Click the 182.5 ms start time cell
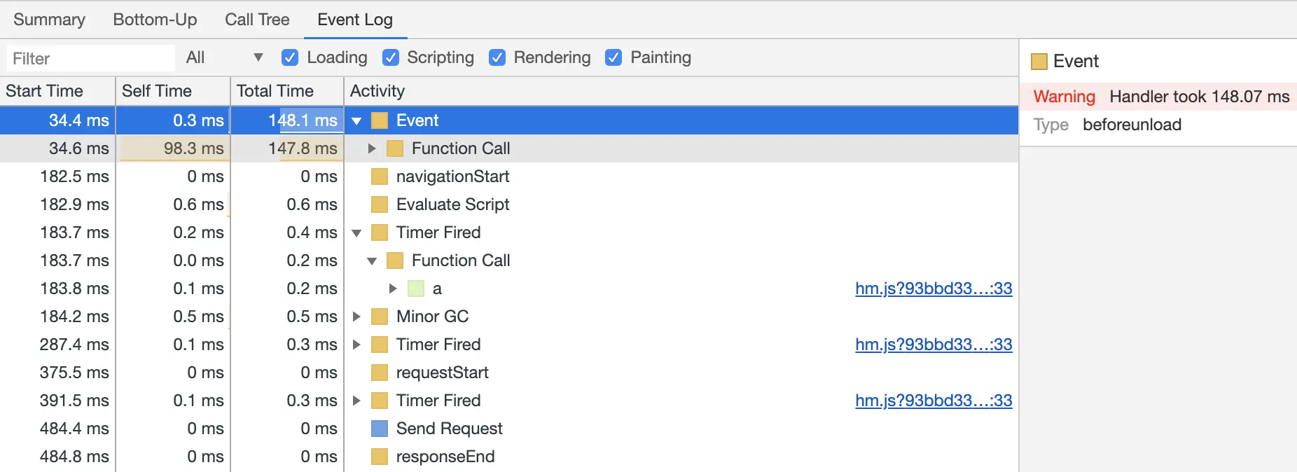Image resolution: width=1297 pixels, height=472 pixels. point(57,176)
